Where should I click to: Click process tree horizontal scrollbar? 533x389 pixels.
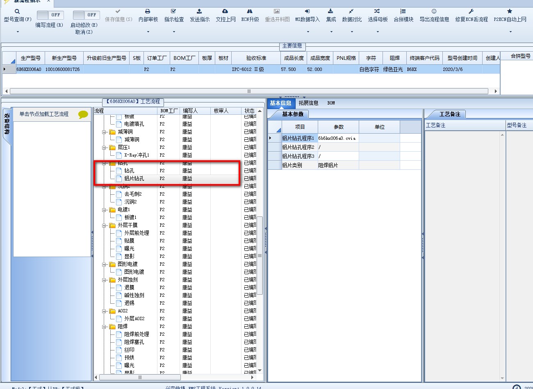coord(140,377)
